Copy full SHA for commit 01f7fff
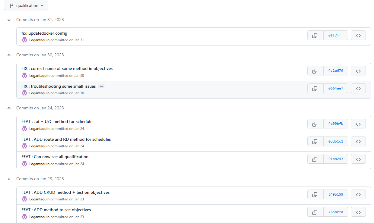This screenshot has width=374, height=223. (315, 35)
